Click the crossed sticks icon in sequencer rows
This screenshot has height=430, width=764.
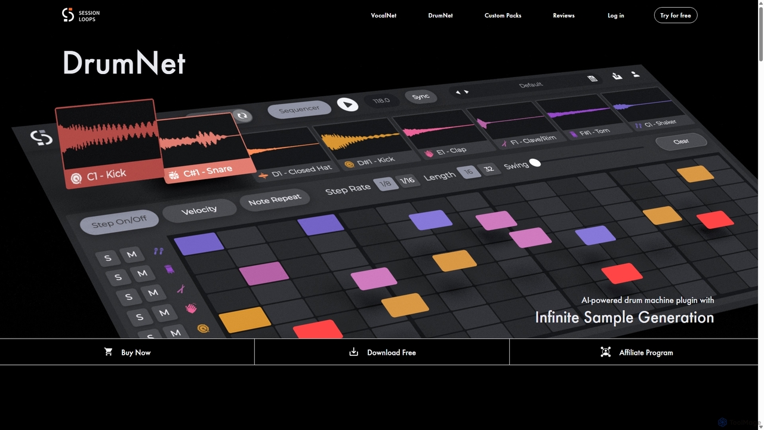point(180,290)
